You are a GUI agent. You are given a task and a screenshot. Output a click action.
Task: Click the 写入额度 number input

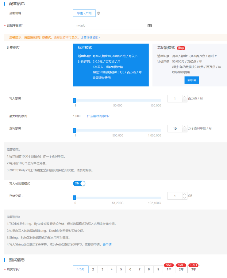(x=175, y=98)
